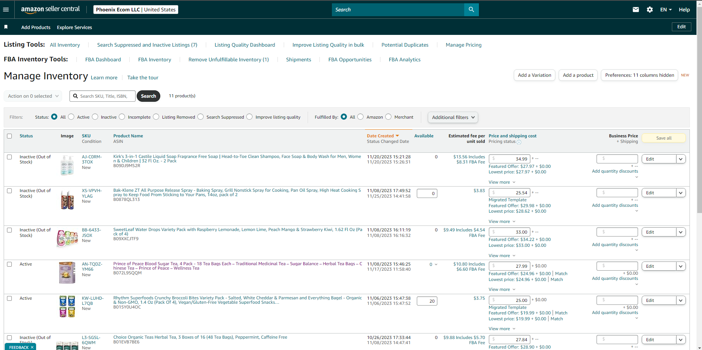
Task: Click the Search SKU, Title, ISBN field
Action: tap(103, 96)
